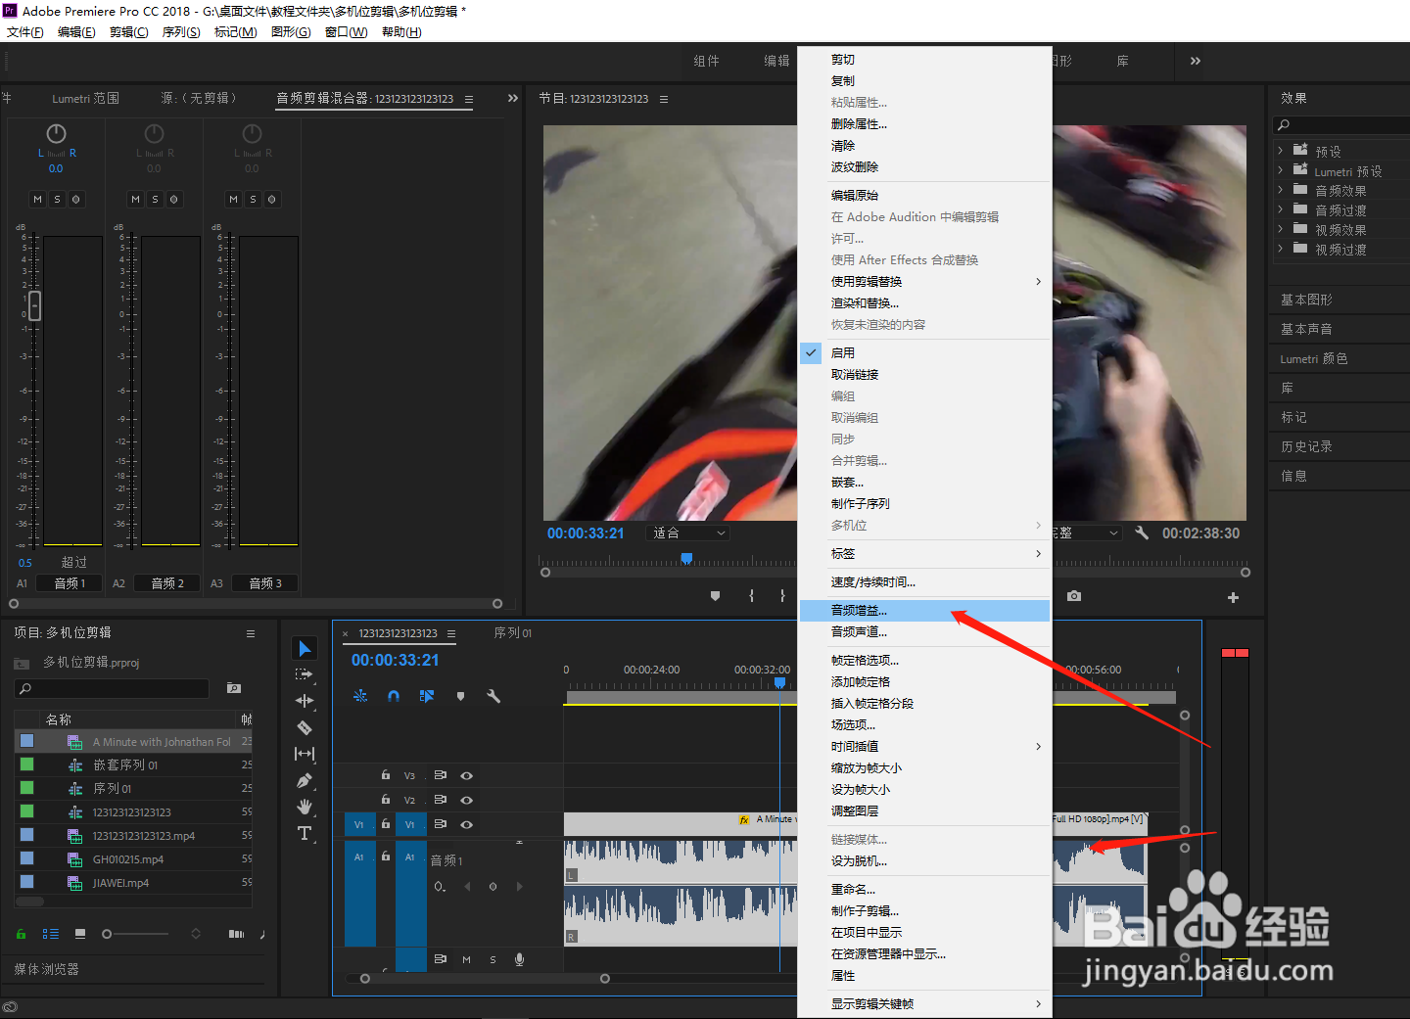Expand Lumetri 预设 folder
Screen dimensions: 1410x1019
pyautogui.click(x=1280, y=170)
